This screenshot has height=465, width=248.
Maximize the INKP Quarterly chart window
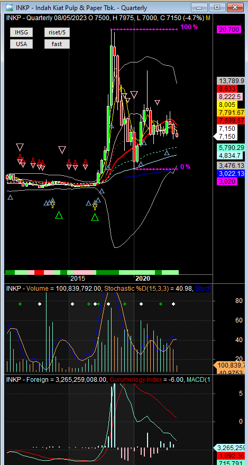(x=217, y=7)
